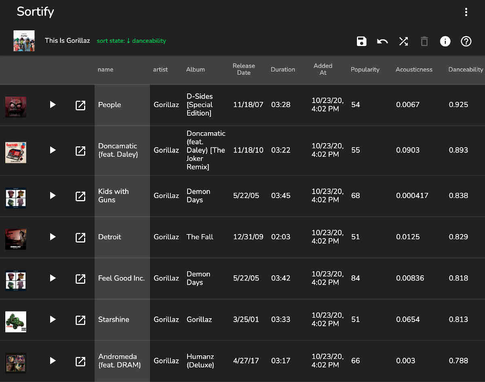Open the three-dot overflow menu
The image size is (485, 382).
[x=466, y=12]
